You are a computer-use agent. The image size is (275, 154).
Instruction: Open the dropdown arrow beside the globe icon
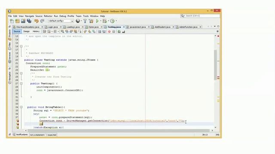(81, 21)
